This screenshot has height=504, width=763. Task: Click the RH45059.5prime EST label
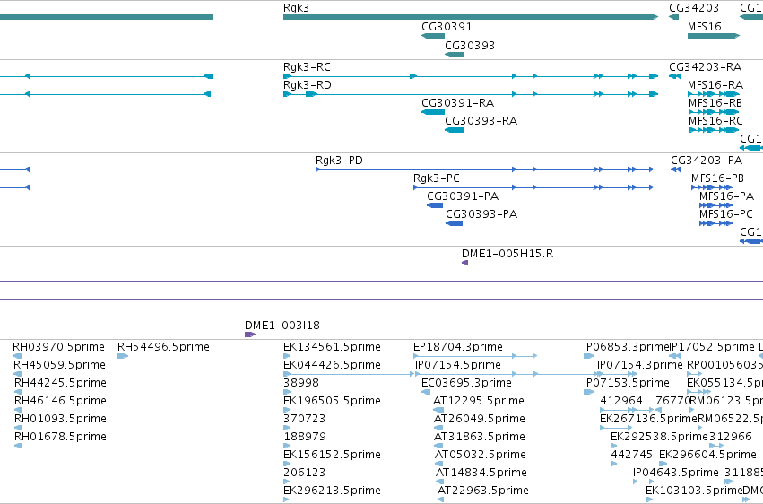coord(59,365)
